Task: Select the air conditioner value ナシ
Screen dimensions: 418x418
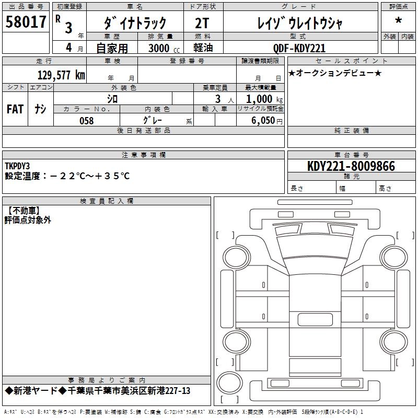Action: pyautogui.click(x=40, y=109)
